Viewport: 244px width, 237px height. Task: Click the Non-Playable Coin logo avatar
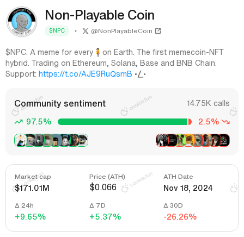pos(22,22)
